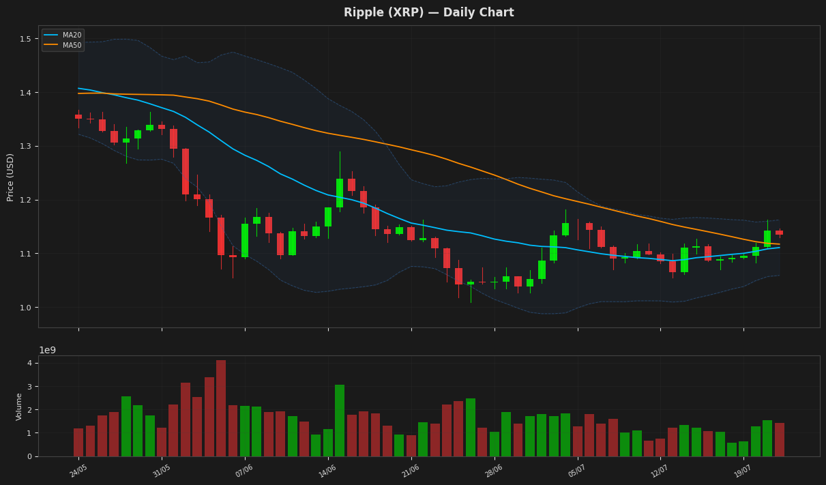The image size is (826, 485).
Task: Click the 1.3 price axis tick
Action: pyautogui.click(x=25, y=147)
